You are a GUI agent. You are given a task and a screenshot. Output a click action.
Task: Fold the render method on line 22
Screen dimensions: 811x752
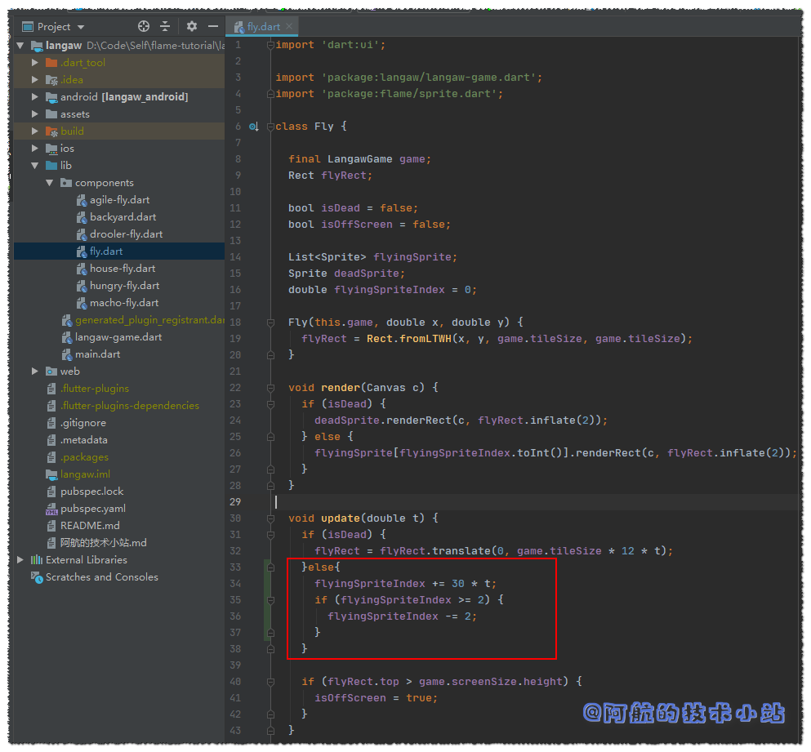[x=270, y=388]
